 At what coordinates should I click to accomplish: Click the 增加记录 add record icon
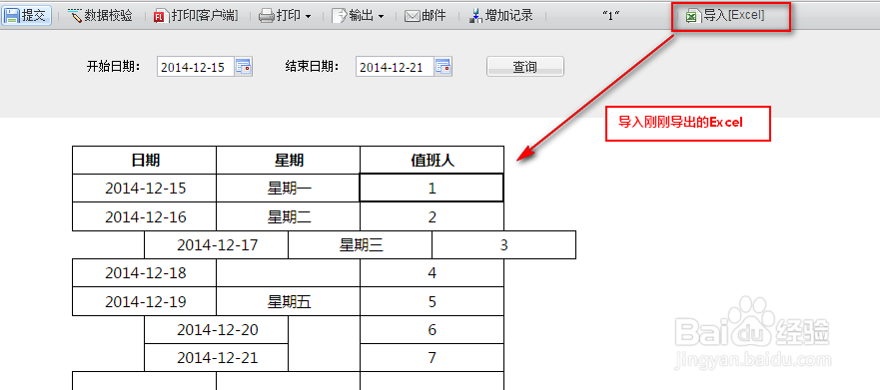pos(476,16)
